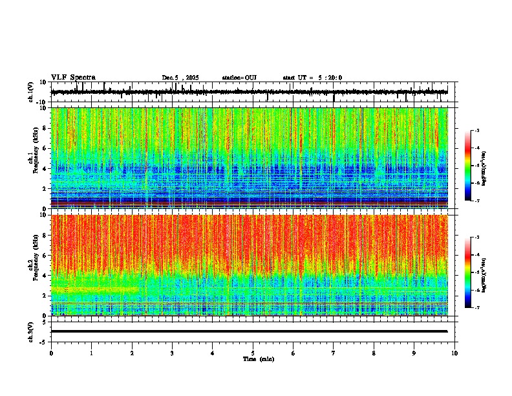Click time axis tick label "1"
The height and width of the screenshot is (396, 512).
[91, 353]
